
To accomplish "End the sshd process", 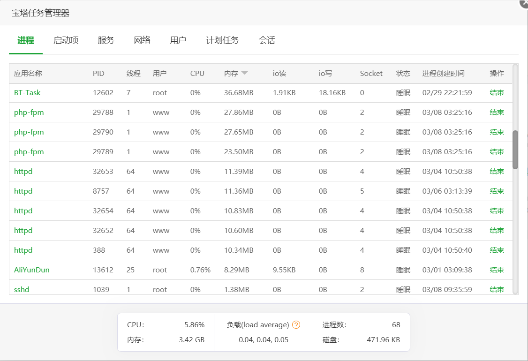I will [497, 290].
